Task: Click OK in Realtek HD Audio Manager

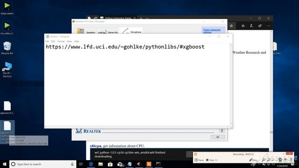Action: click(218, 137)
